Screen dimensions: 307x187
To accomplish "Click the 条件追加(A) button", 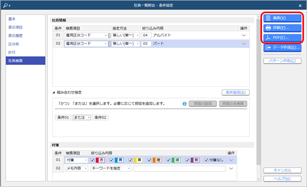I will (x=236, y=92).
